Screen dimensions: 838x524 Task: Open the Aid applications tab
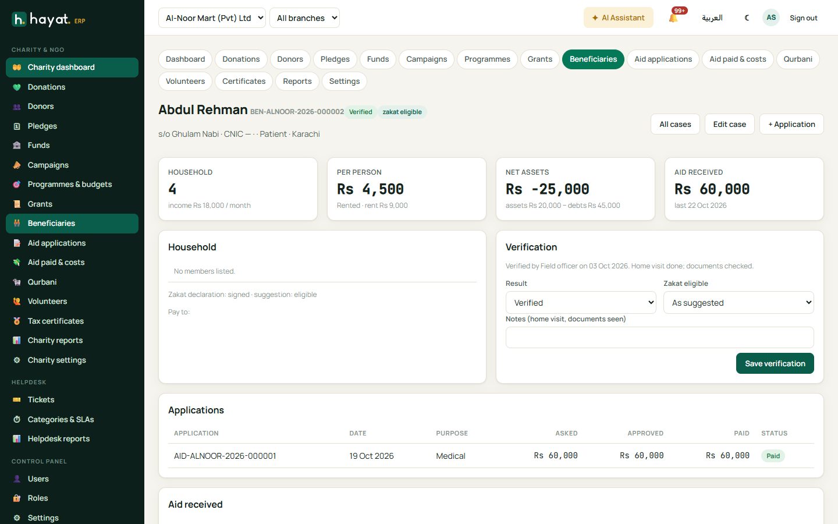pos(663,59)
